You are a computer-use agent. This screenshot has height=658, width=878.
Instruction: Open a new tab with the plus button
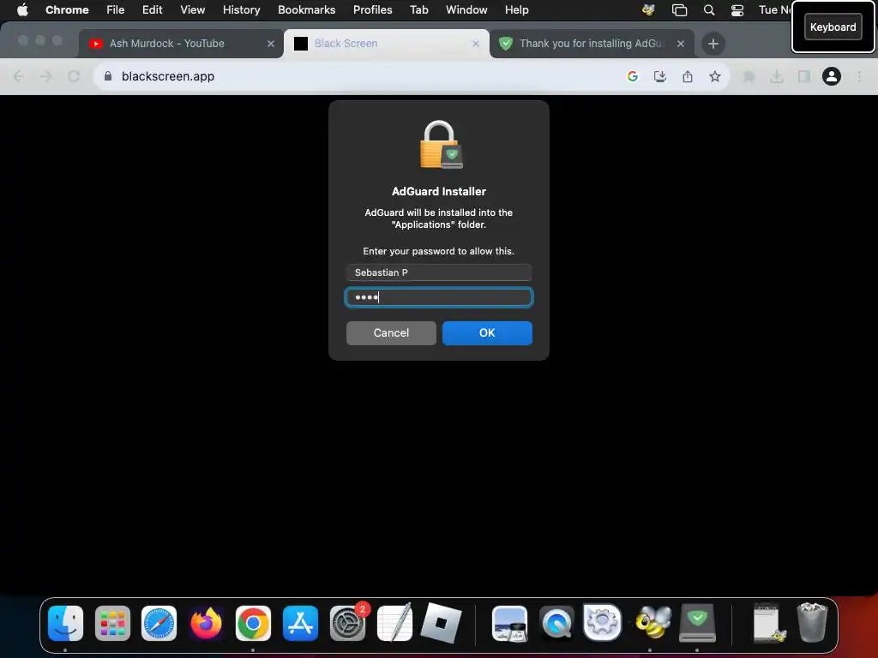[713, 44]
